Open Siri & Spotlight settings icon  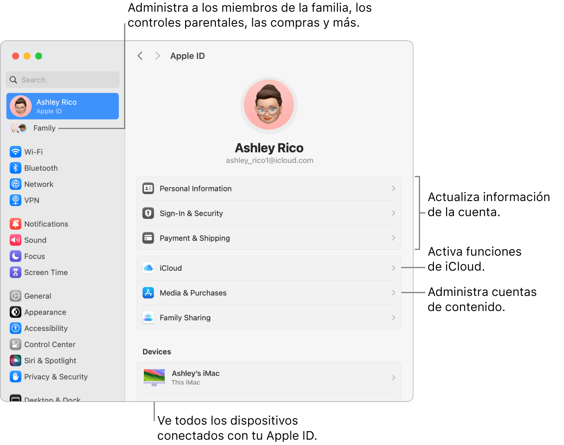[x=16, y=360]
